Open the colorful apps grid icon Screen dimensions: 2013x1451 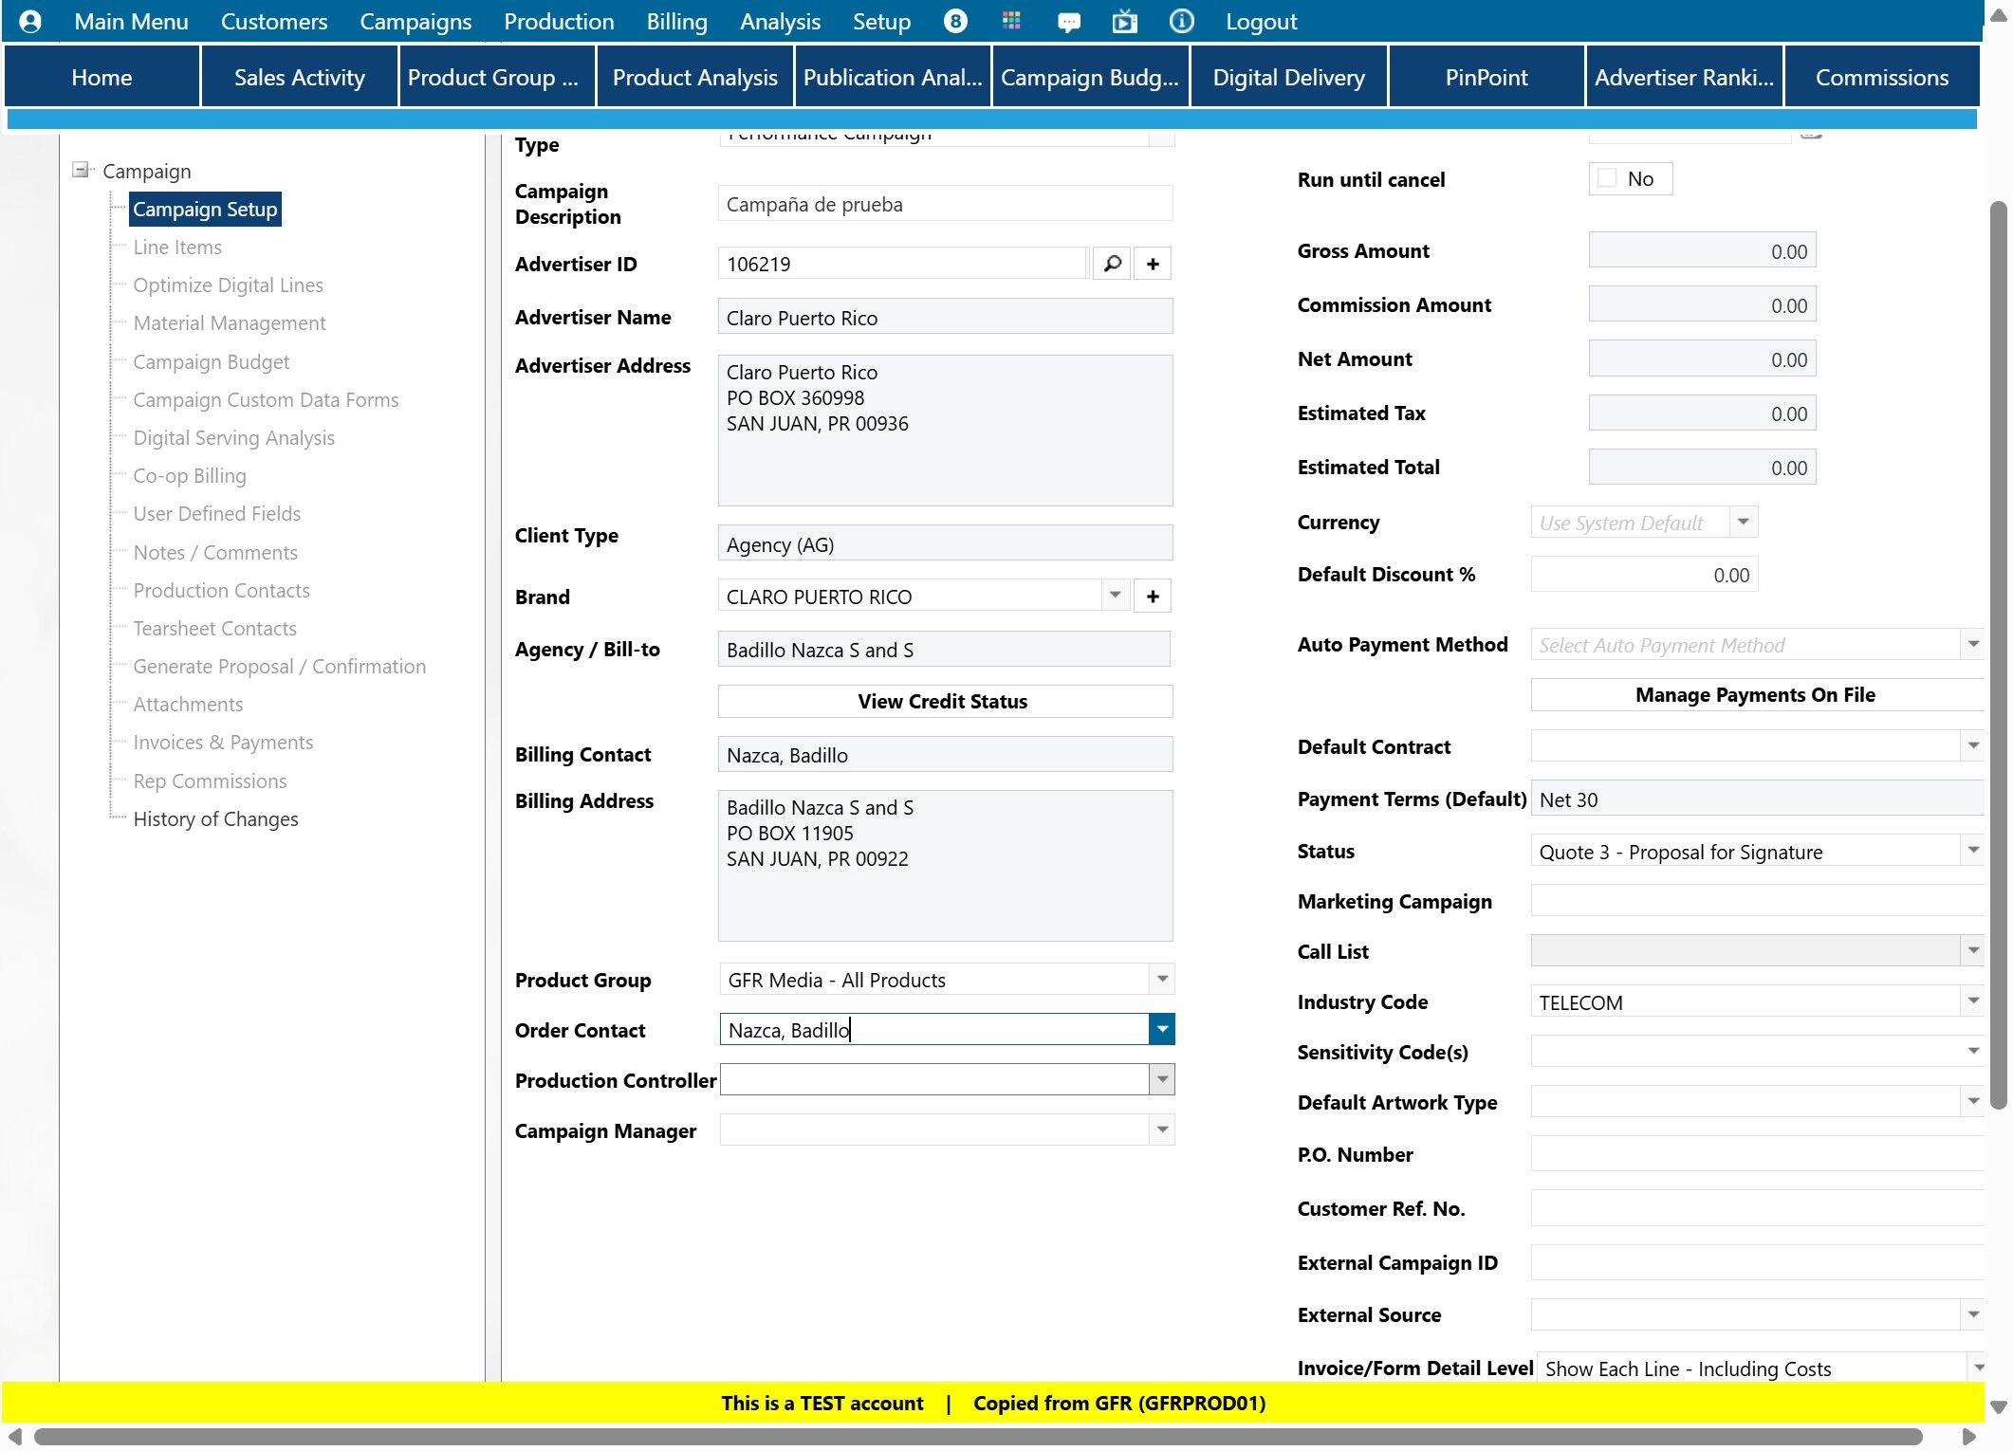1011,21
